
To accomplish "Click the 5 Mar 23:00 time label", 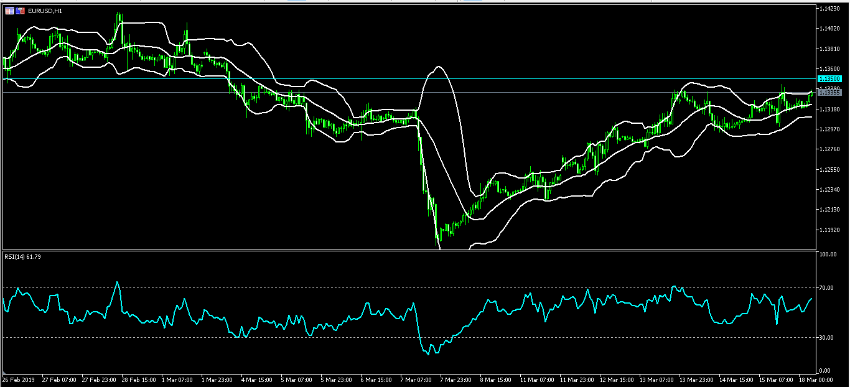I will point(338,379).
